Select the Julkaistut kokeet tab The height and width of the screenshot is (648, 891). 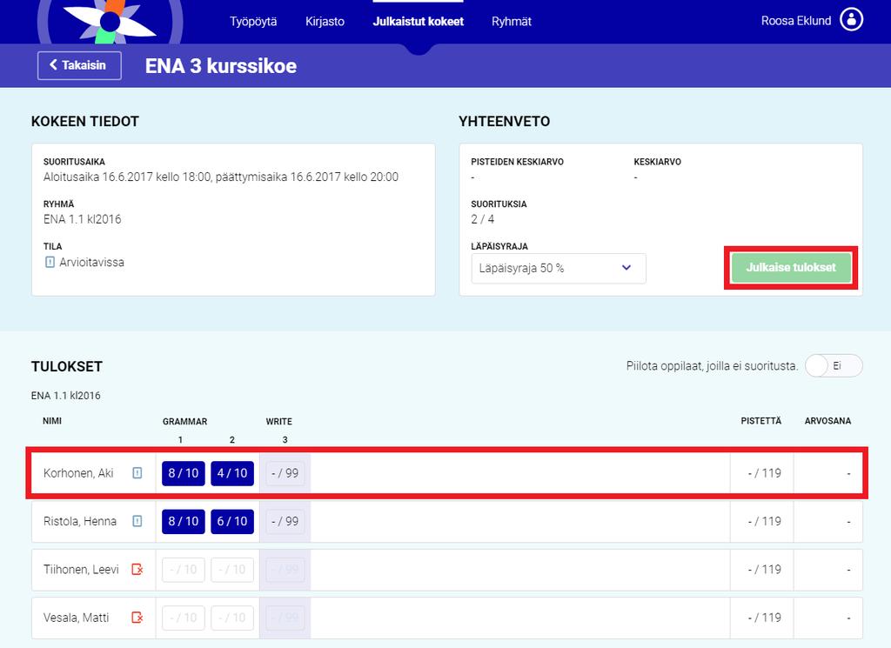click(419, 22)
